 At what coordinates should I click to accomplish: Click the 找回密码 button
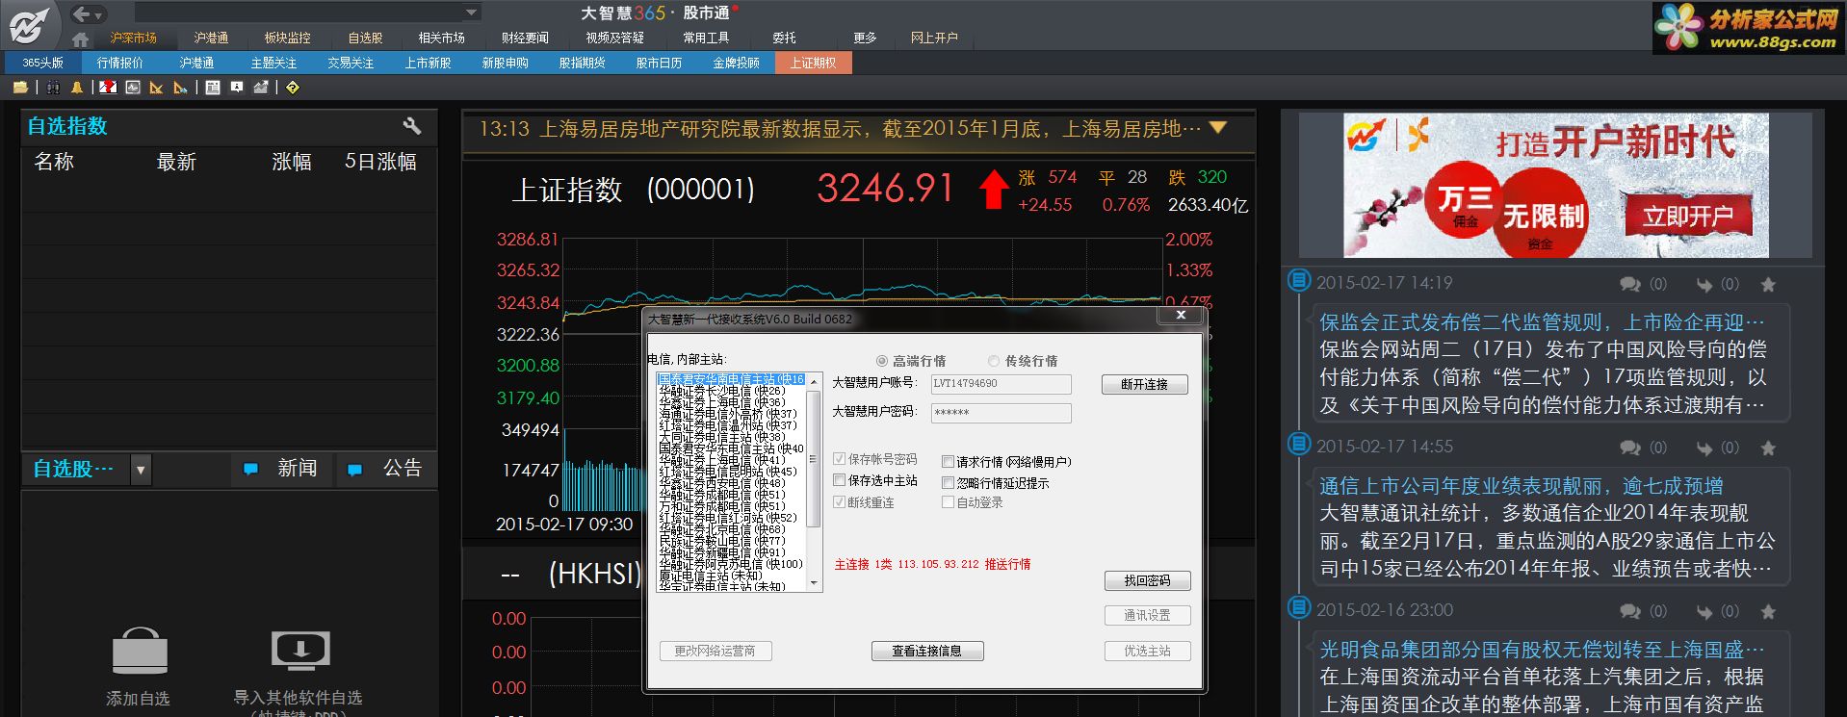coord(1147,580)
